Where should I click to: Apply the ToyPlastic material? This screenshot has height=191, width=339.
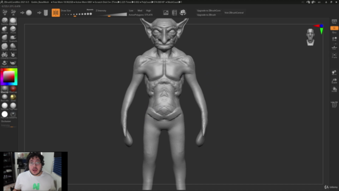coord(13,106)
